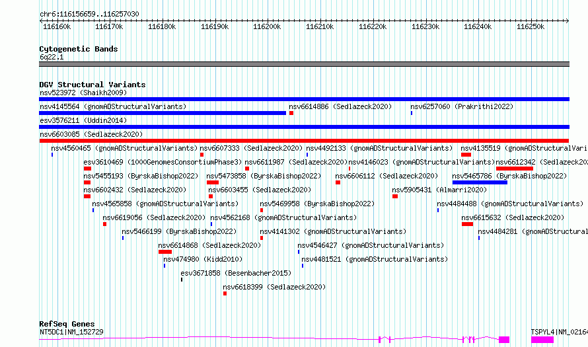Open esv3610469 1000GenomesConsortiumPhase3 variant
The width and height of the screenshot is (588, 347).
coord(163,162)
